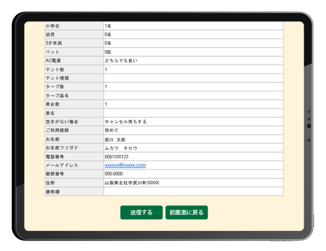Image resolution: width=326 pixels, height=251 pixels.
Task: Click the postal code value 000-0000
Action: [x=113, y=174]
